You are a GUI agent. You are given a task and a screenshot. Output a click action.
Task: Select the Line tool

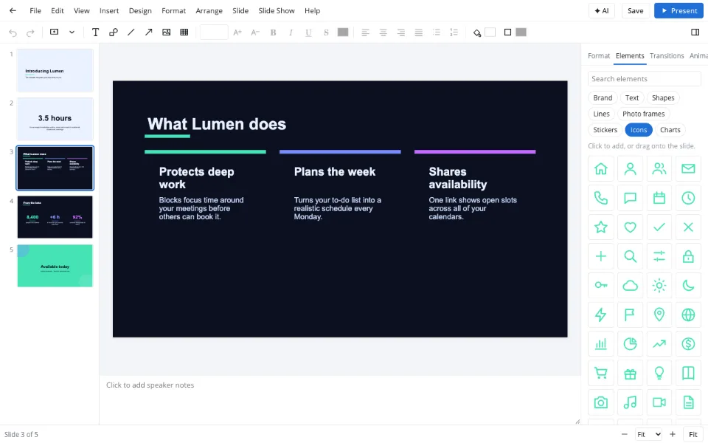click(131, 32)
